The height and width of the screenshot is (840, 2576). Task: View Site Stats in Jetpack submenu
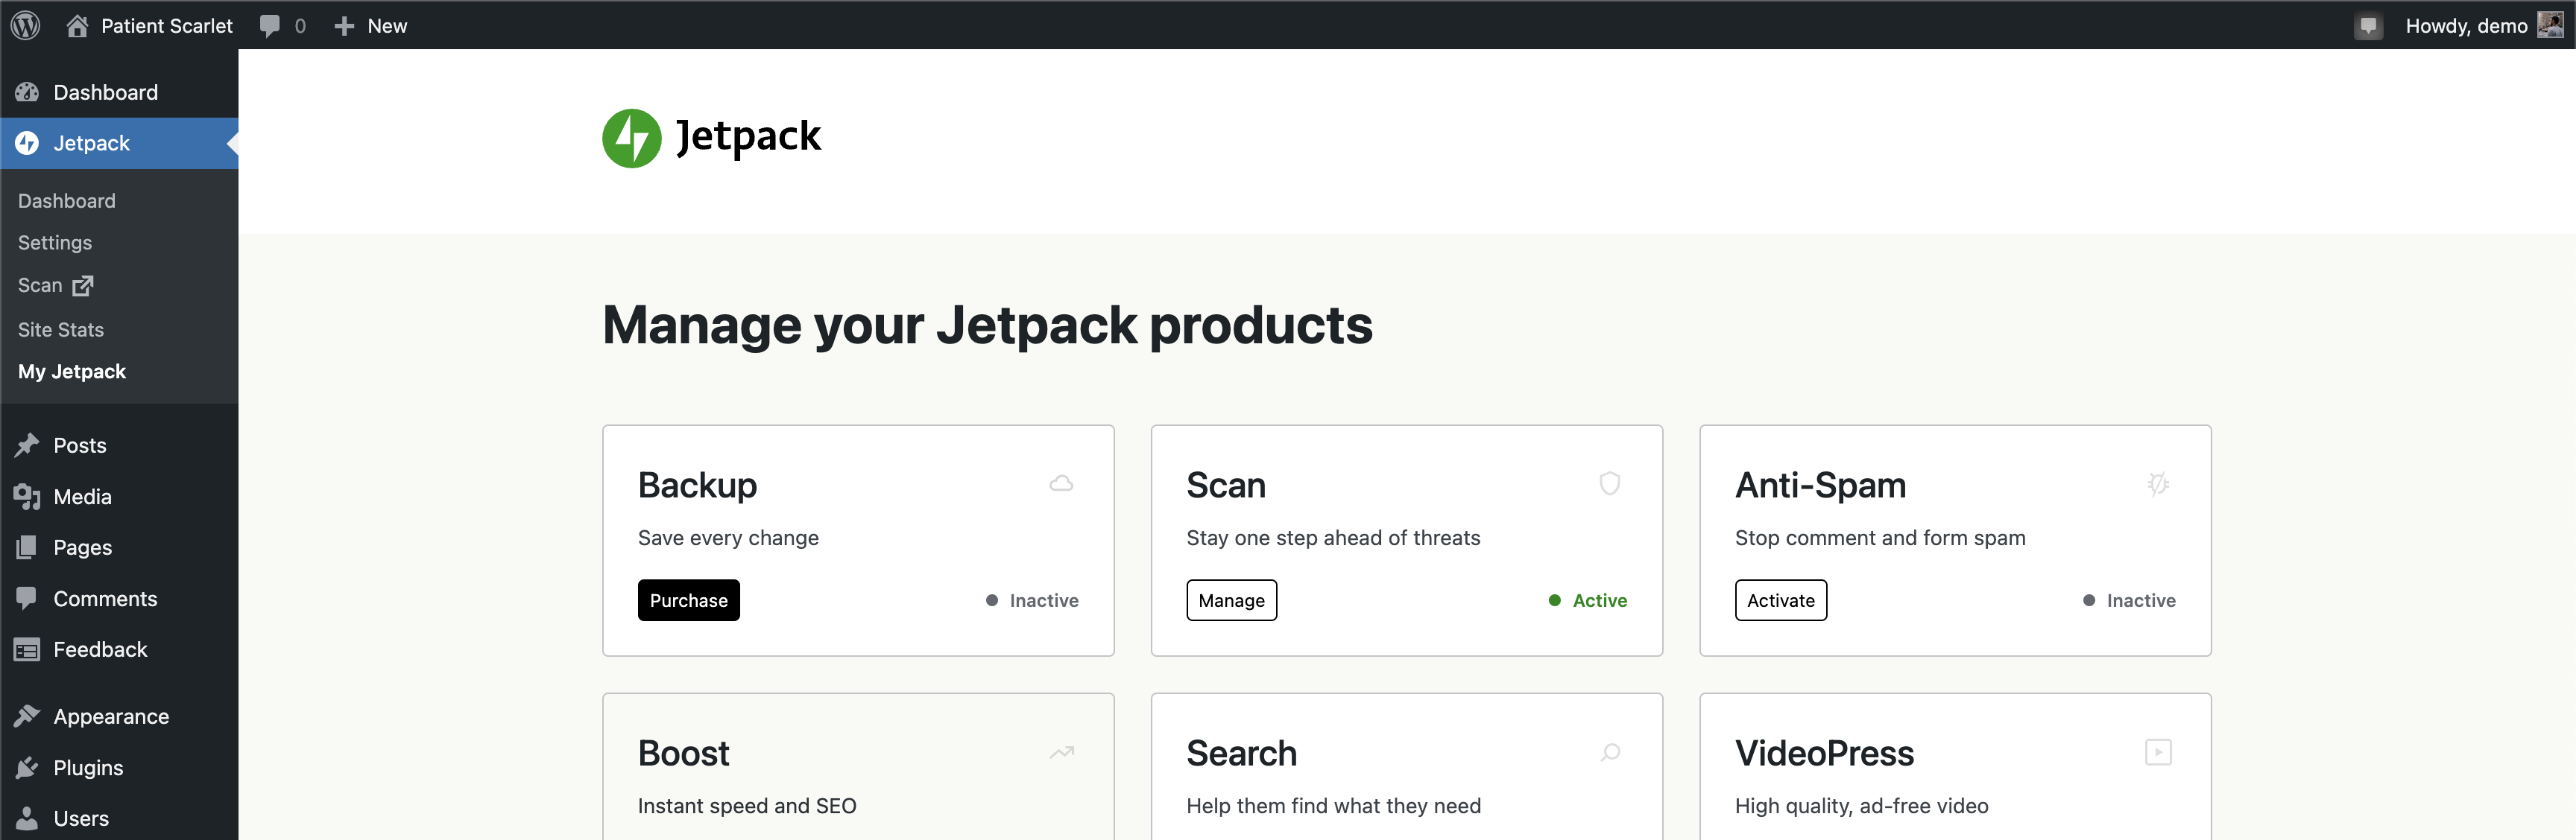coord(61,330)
